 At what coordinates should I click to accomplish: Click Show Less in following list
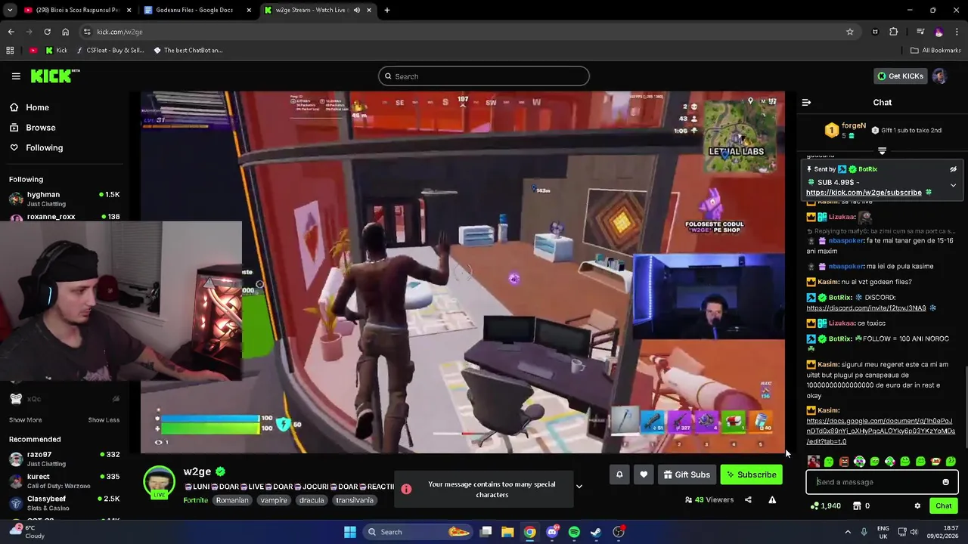point(104,420)
